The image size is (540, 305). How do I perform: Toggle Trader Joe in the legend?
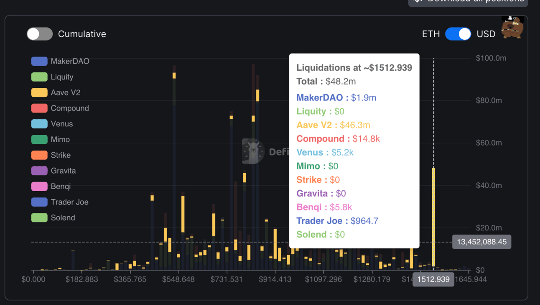tap(60, 202)
